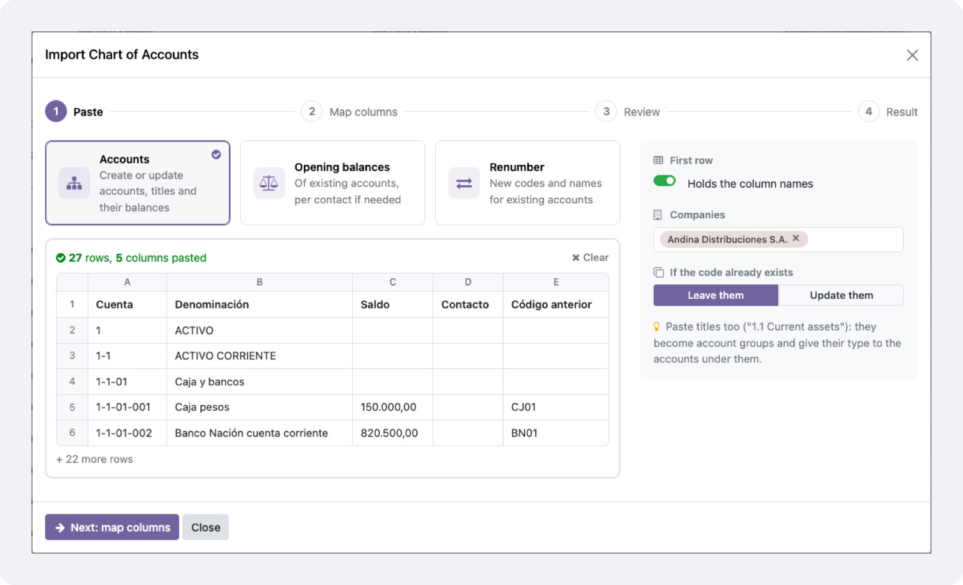963x585 pixels.
Task: Click the First row table icon
Action: (658, 161)
